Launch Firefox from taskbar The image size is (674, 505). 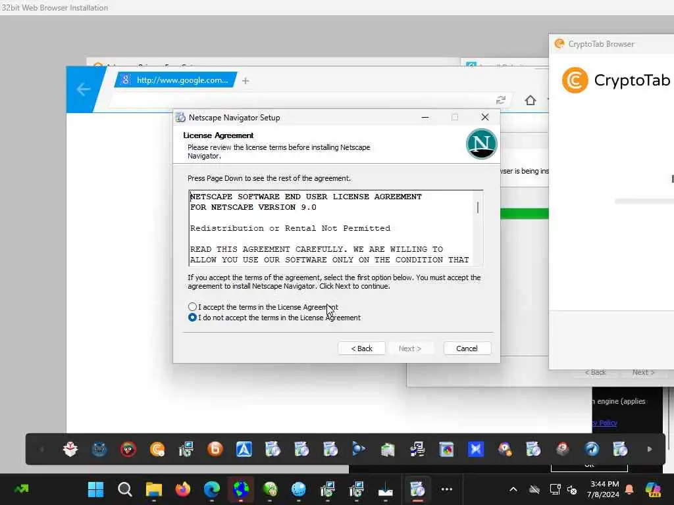coord(183,489)
